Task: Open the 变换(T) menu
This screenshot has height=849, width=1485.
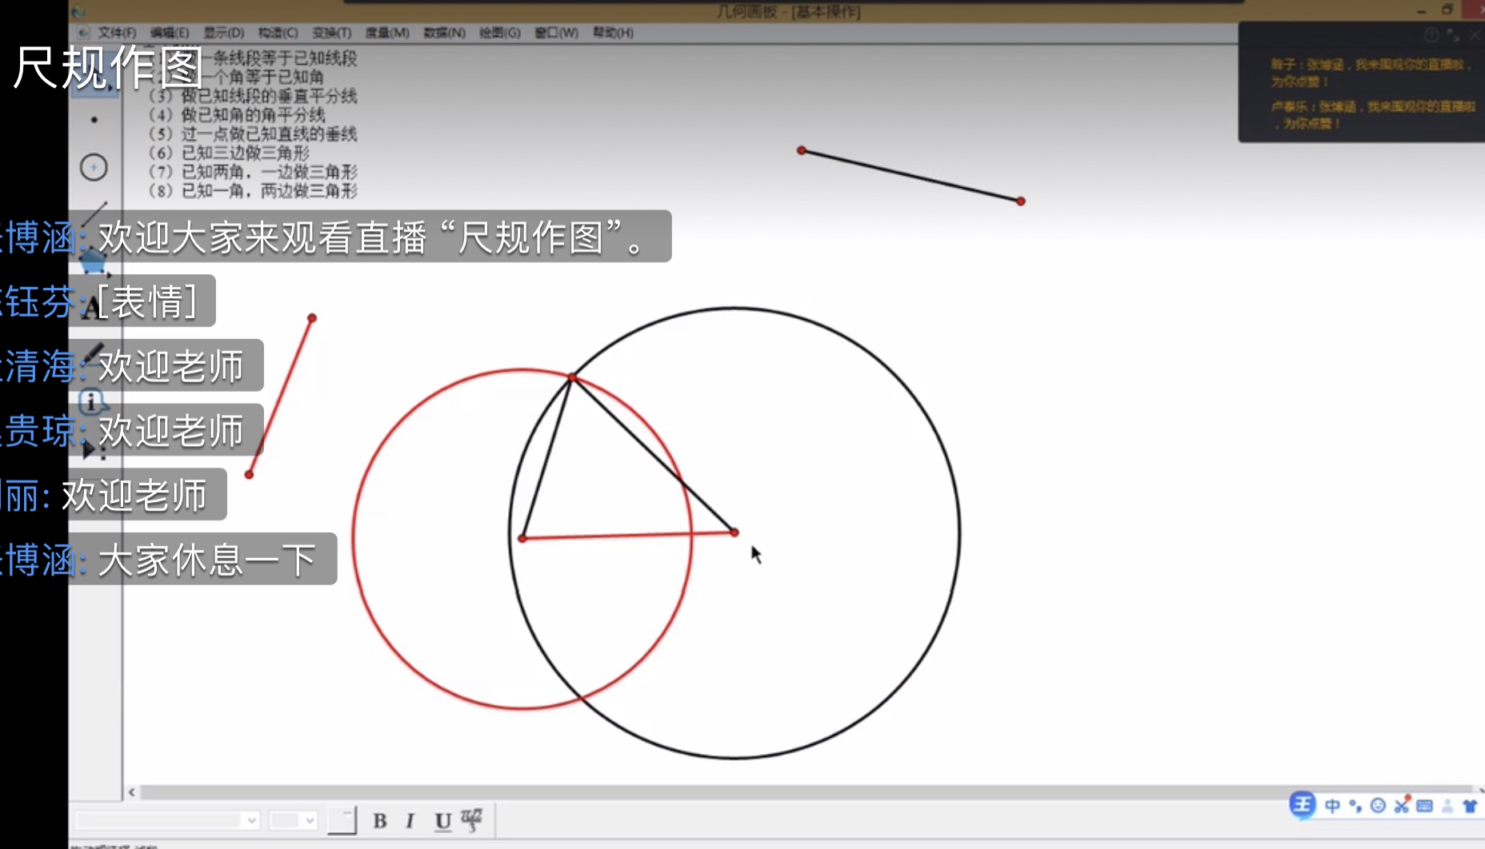Action: (331, 33)
